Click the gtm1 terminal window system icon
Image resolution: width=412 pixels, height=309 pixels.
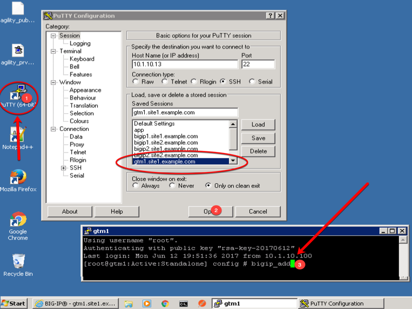(88, 231)
